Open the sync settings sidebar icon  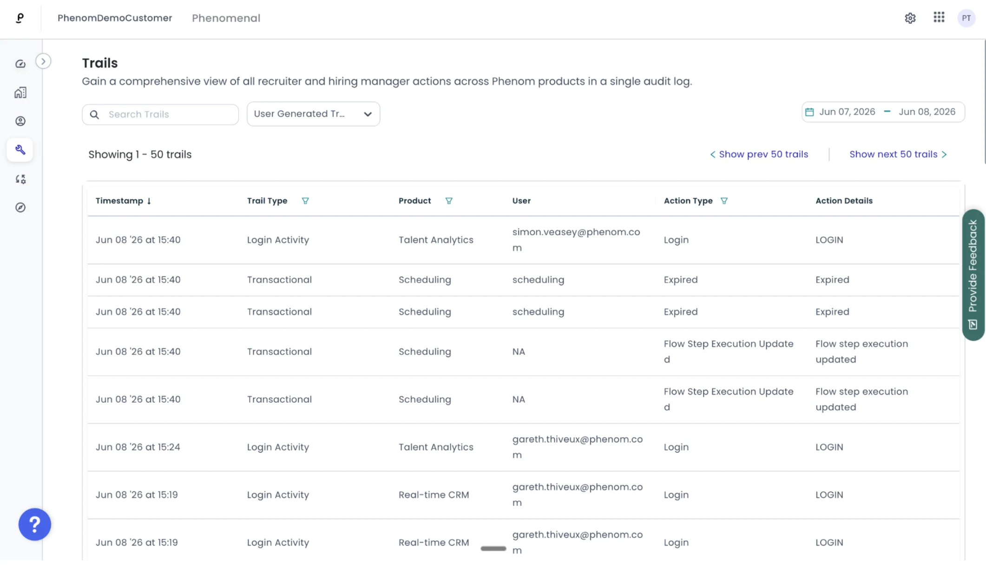pyautogui.click(x=20, y=179)
